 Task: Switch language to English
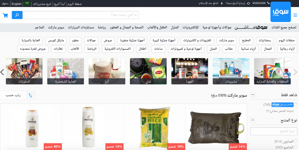click(17, 4)
